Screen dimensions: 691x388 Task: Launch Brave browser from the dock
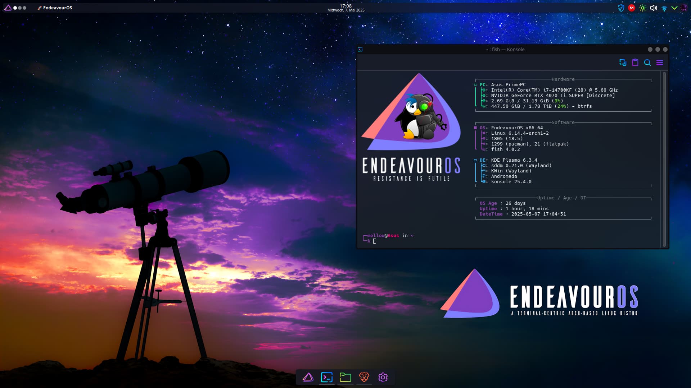click(364, 377)
